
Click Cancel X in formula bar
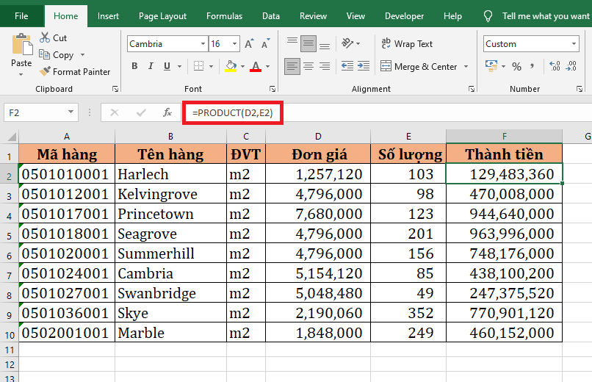pos(115,112)
